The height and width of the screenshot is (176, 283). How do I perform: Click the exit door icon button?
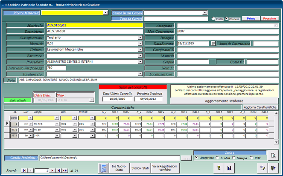273,168
